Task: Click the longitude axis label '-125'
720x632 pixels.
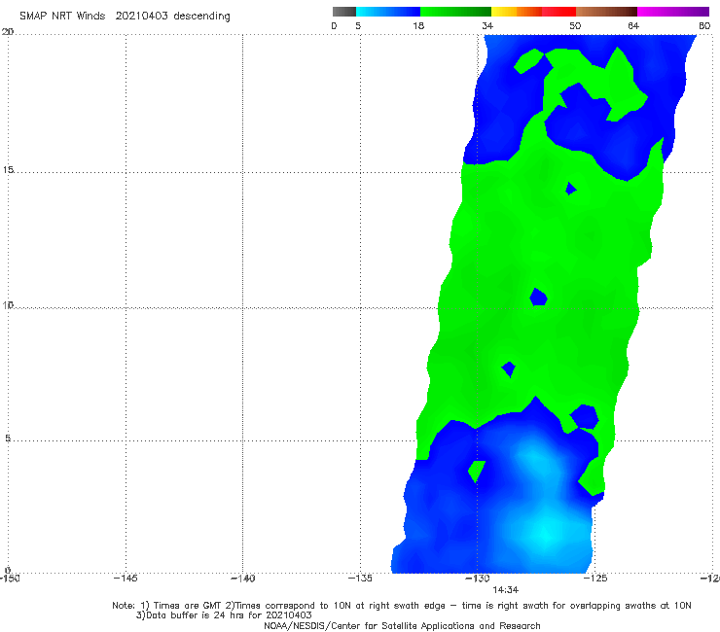Action: pos(595,578)
